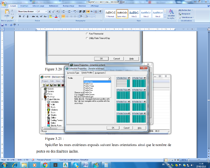Click Bold formatting in Word ribbon
This screenshot has height=168, width=210.
20,16
